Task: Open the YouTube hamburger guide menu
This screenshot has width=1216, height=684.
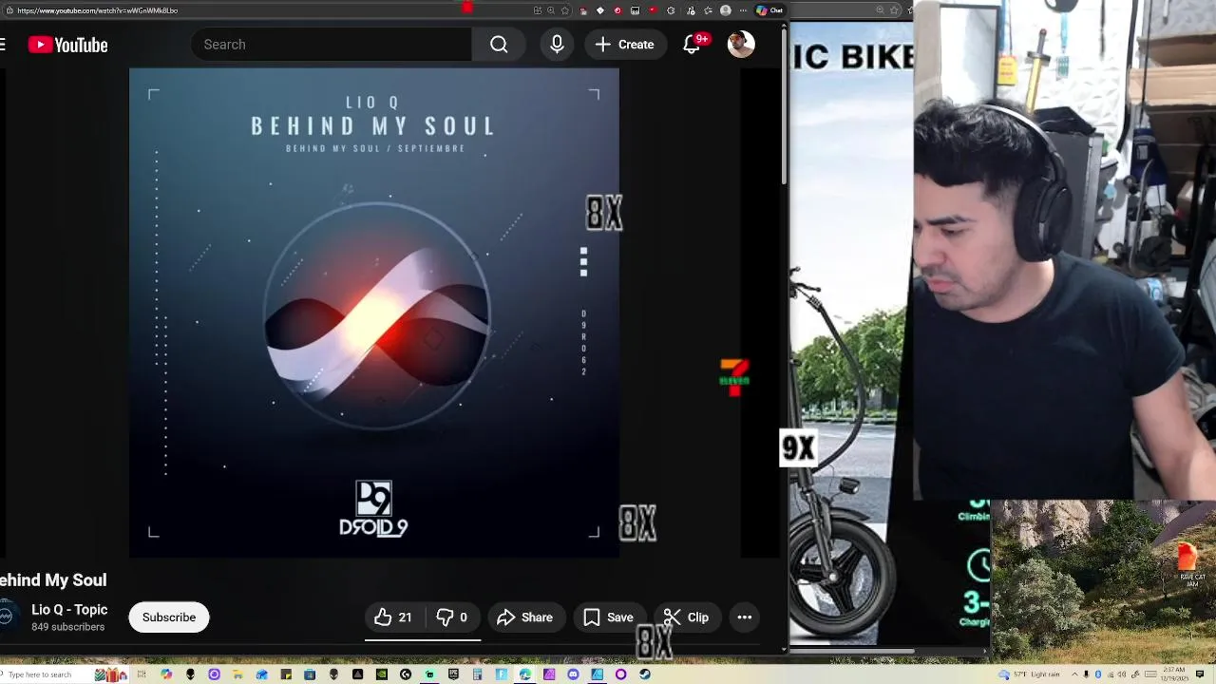Action: coord(3,45)
